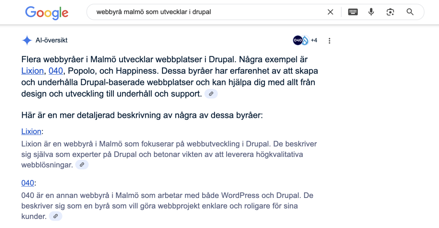The width and height of the screenshot is (439, 228).
Task: Activate voice search with the microphone icon
Action: pyautogui.click(x=371, y=12)
